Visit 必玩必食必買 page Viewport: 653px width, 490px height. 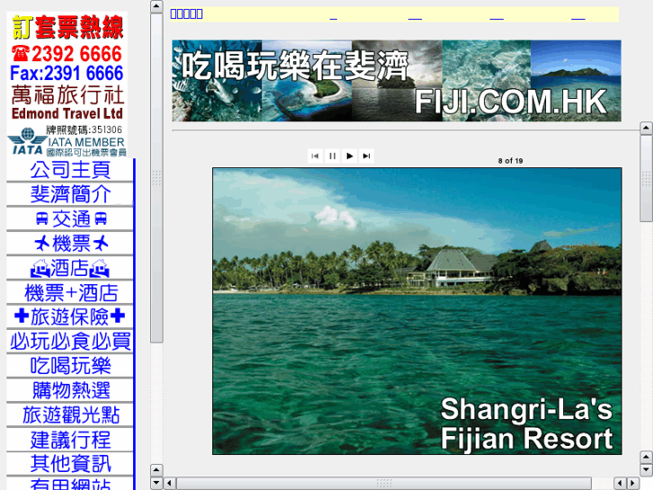tap(70, 342)
